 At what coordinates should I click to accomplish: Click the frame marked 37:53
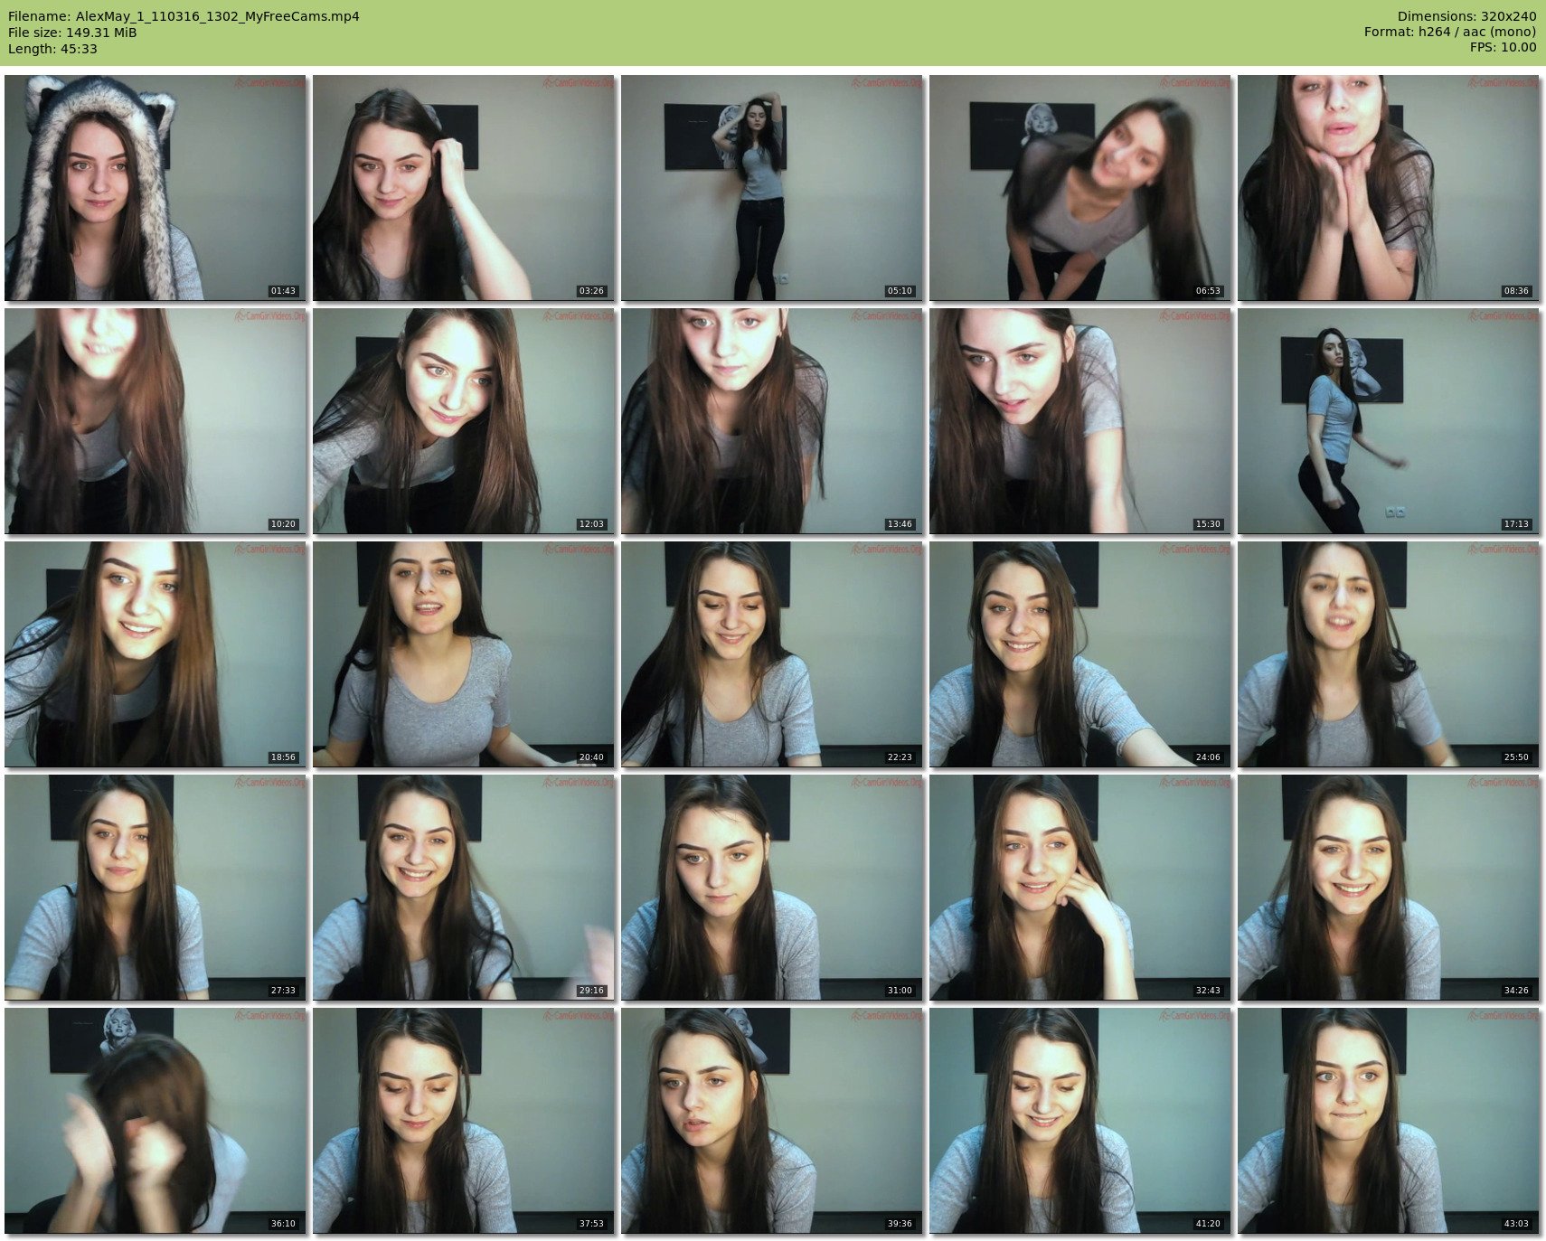[x=464, y=1120]
